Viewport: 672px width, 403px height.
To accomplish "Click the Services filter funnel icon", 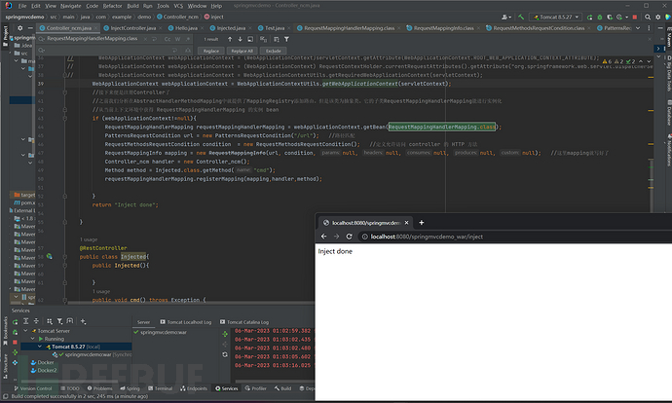I will (59, 321).
